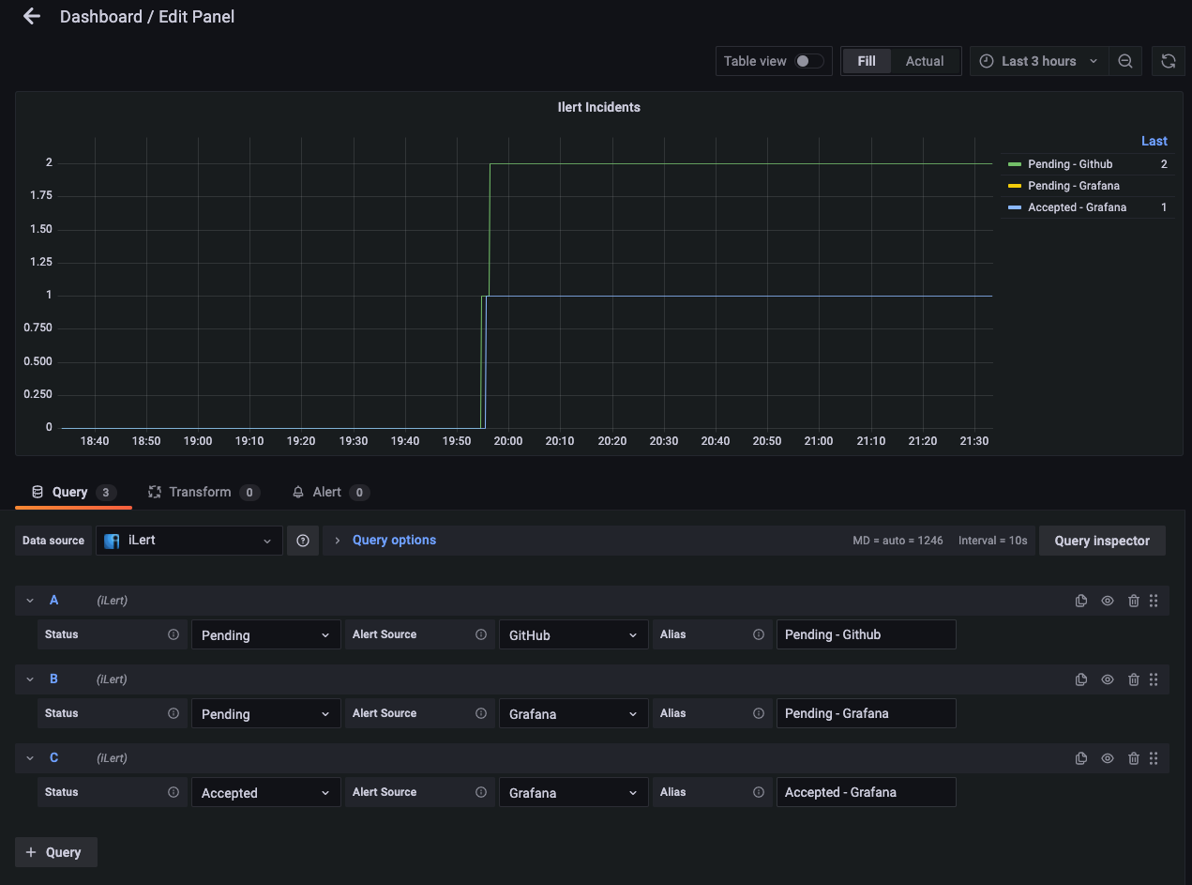Collapse query C row
The image size is (1192, 885).
pyautogui.click(x=30, y=758)
